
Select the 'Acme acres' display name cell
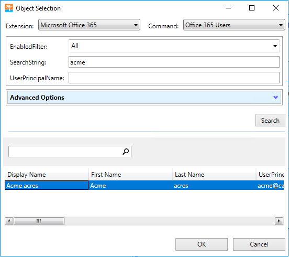tap(47, 185)
